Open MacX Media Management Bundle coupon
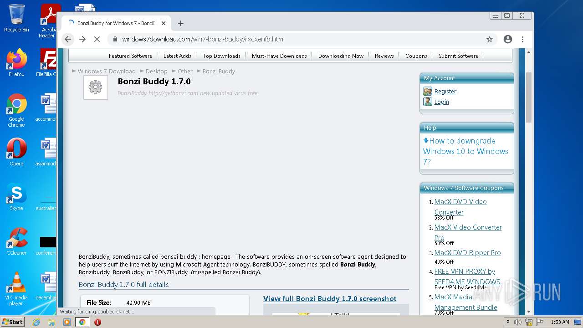Image resolution: width=583 pixels, height=328 pixels. tap(465, 302)
